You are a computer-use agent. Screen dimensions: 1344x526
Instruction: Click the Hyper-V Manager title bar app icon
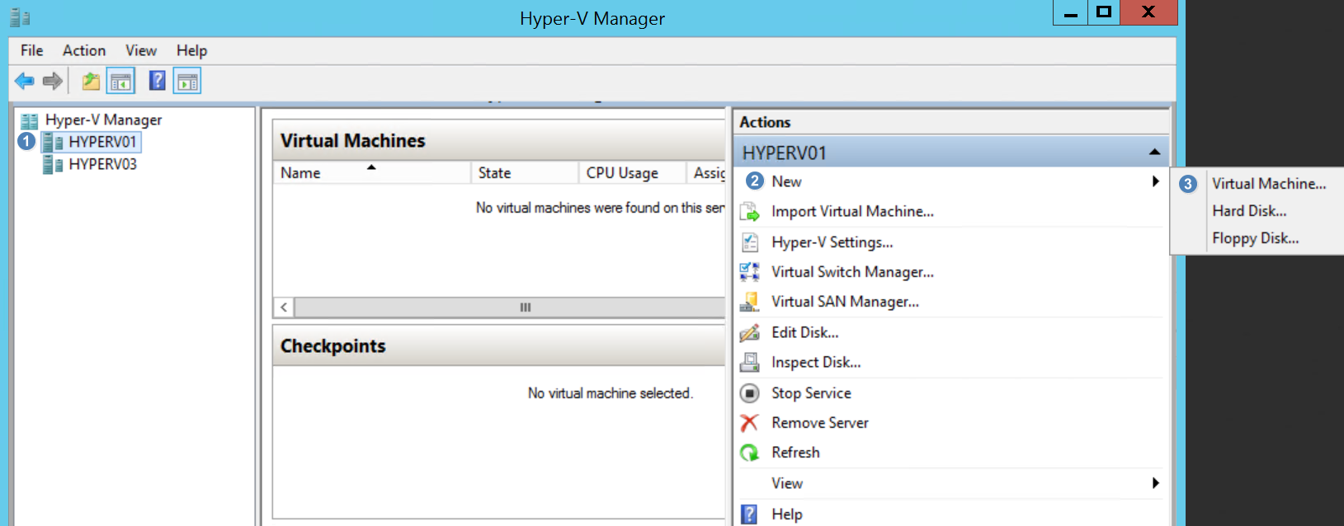coord(20,18)
